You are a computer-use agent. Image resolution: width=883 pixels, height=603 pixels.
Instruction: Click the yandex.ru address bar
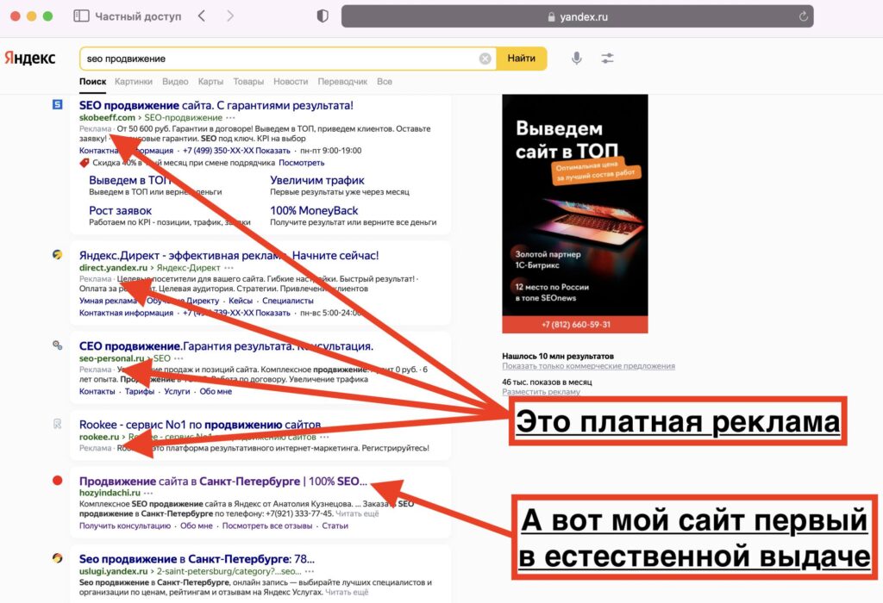pyautogui.click(x=577, y=16)
